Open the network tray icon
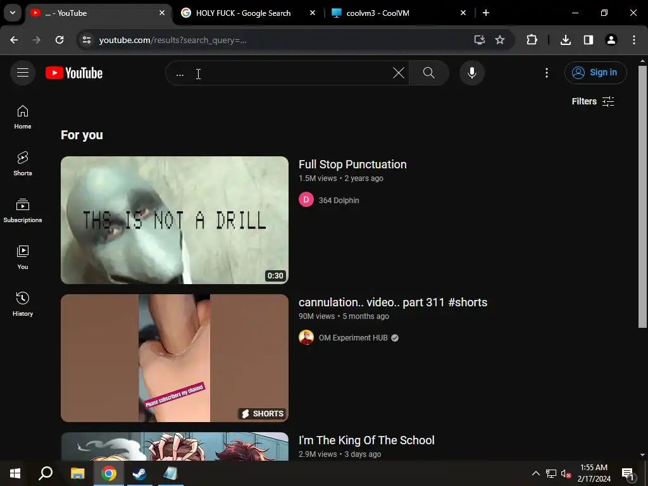This screenshot has width=648, height=486. (551, 473)
